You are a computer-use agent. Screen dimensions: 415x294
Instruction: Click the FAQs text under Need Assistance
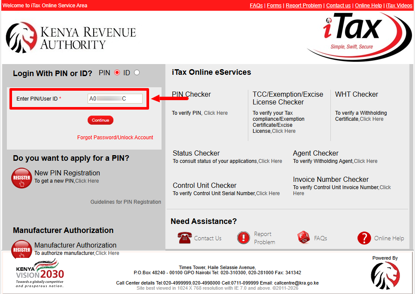[320, 238]
